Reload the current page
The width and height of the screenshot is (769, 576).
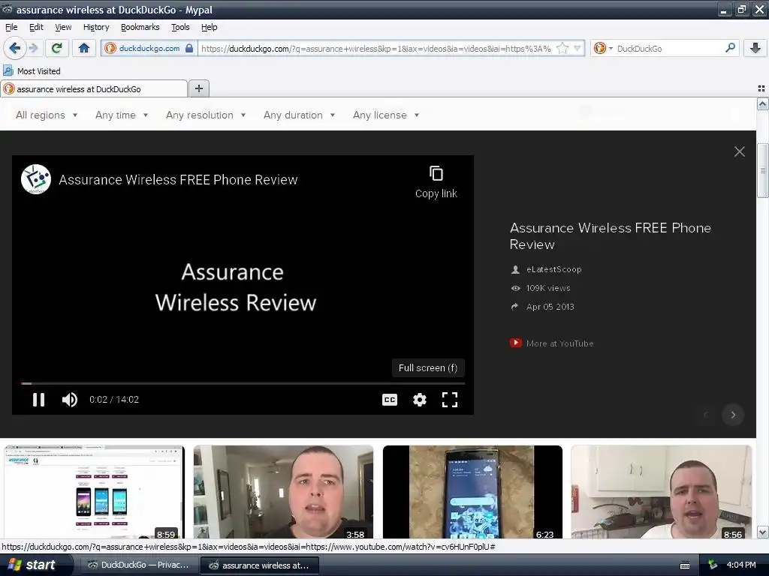point(57,48)
